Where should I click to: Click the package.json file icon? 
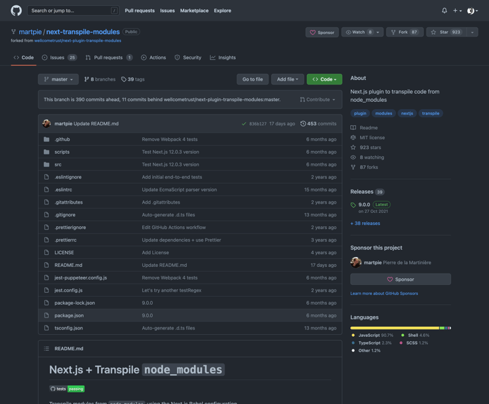47,315
